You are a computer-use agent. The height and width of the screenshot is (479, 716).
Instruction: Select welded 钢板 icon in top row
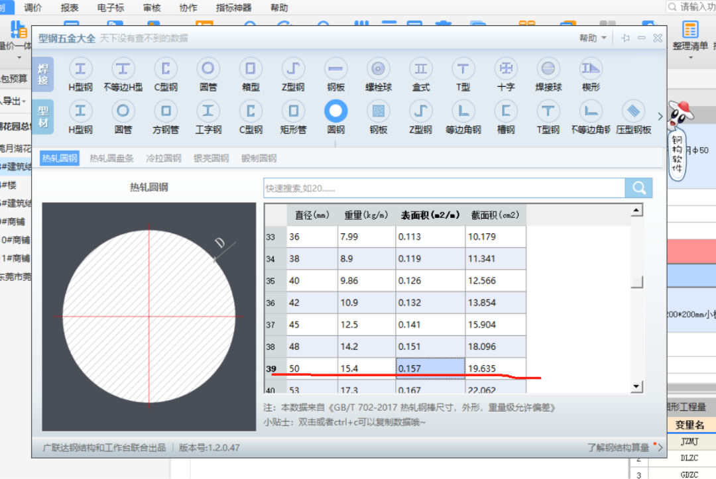tap(335, 69)
